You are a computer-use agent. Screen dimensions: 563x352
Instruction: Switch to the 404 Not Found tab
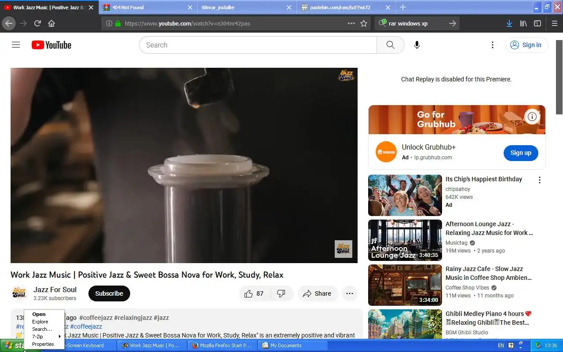click(x=148, y=7)
